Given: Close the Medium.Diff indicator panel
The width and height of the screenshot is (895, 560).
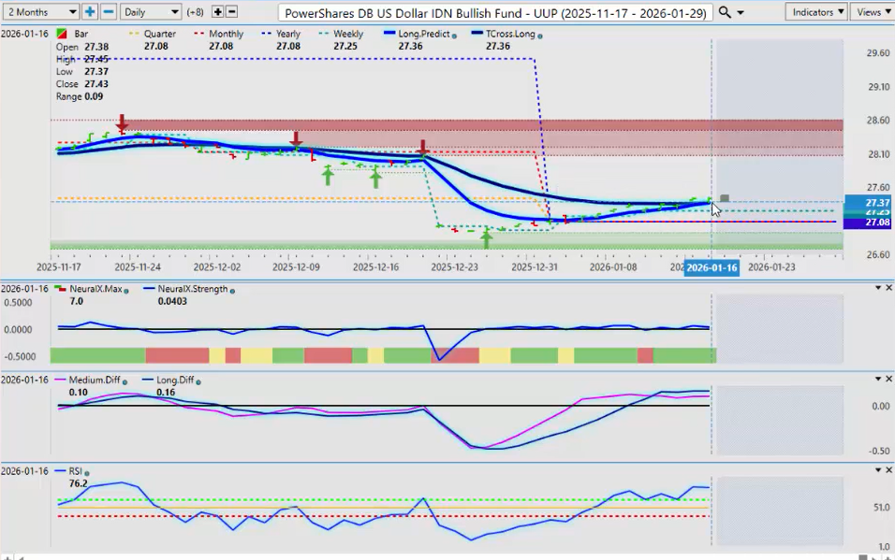Looking at the screenshot, I should (x=888, y=379).
